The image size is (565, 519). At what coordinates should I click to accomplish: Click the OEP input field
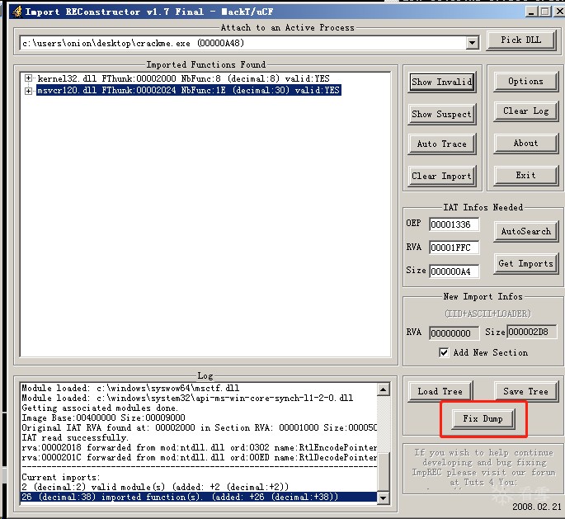pyautogui.click(x=454, y=224)
